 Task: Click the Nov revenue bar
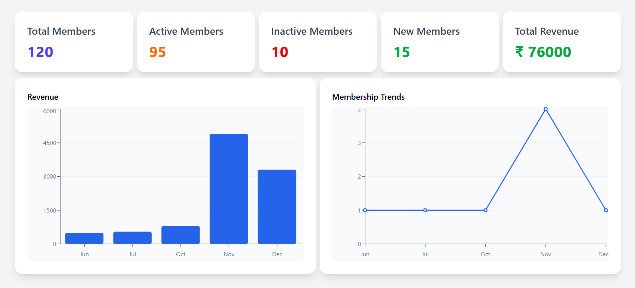coord(229,189)
